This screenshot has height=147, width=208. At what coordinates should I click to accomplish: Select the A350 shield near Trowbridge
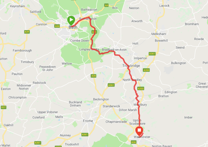pyautogui.click(x=146, y=70)
